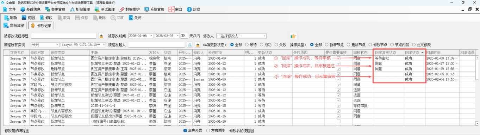Click the organization picker icon beside 流程发起人
The height and width of the screenshot is (135, 480).
coord(189,45)
